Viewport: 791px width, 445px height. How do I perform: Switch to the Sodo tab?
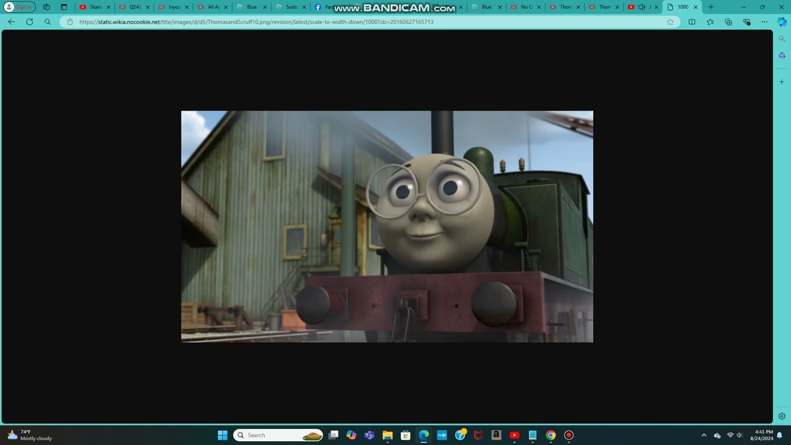tap(290, 7)
